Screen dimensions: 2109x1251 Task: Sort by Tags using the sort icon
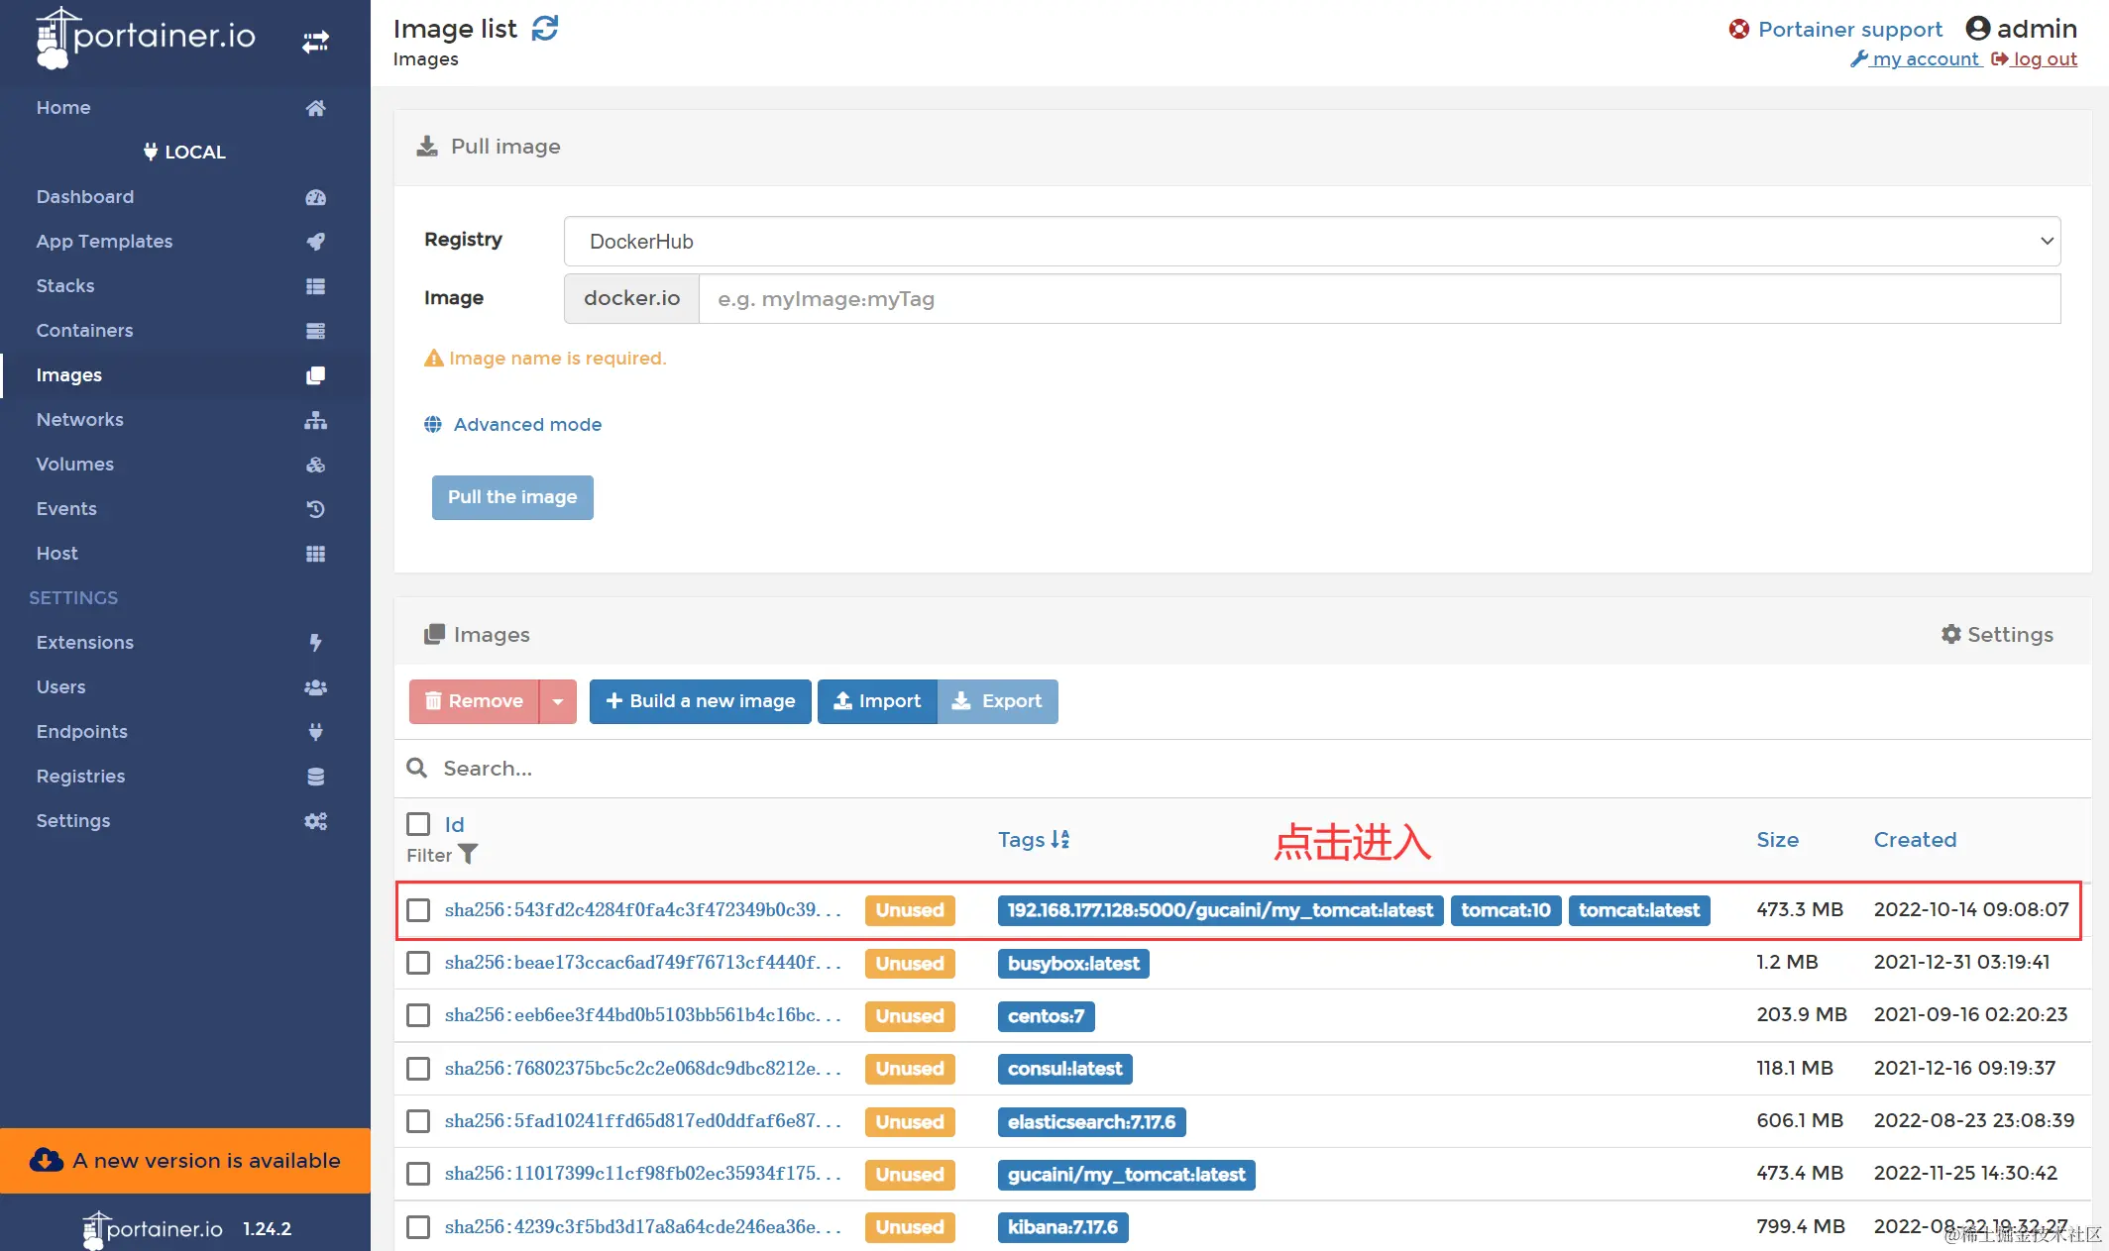click(1060, 839)
